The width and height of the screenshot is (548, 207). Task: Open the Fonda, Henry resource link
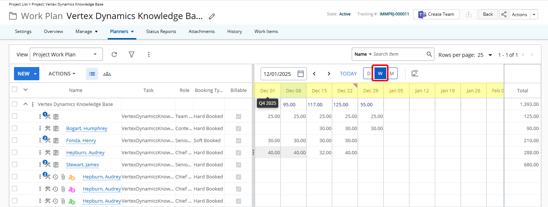81,140
